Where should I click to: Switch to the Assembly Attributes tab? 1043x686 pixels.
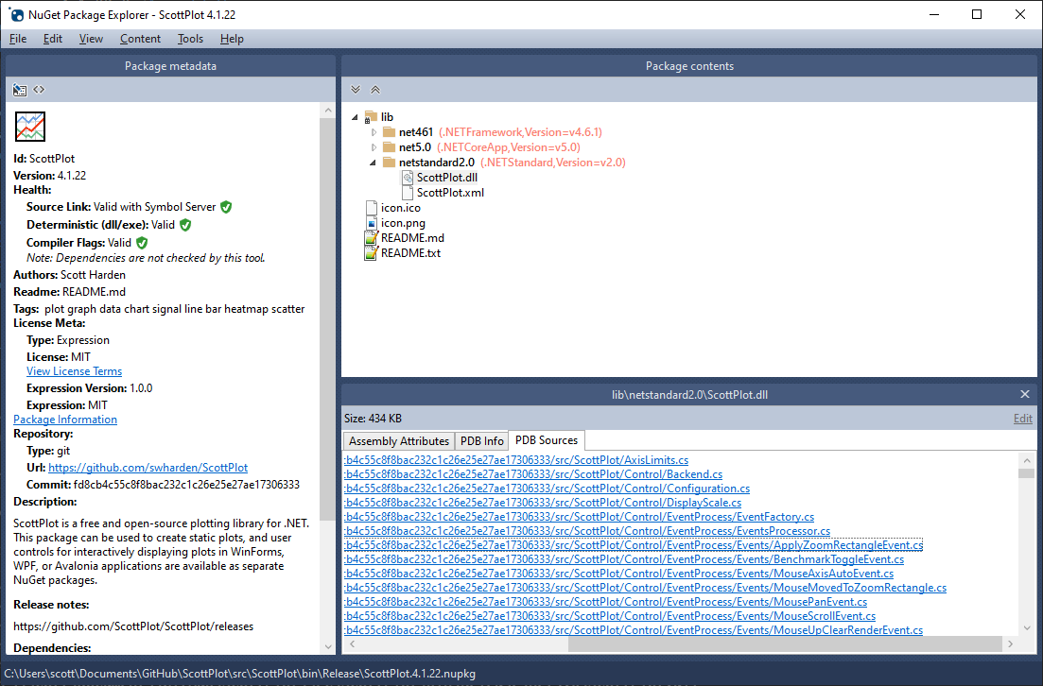(398, 439)
